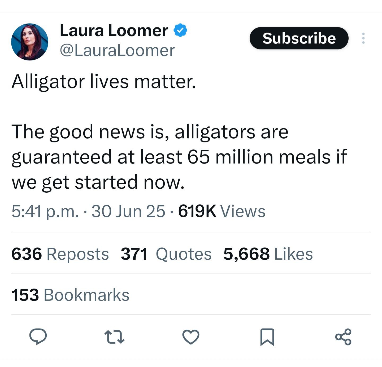Open the share icon at bottom right
The height and width of the screenshot is (367, 382).
point(343,337)
